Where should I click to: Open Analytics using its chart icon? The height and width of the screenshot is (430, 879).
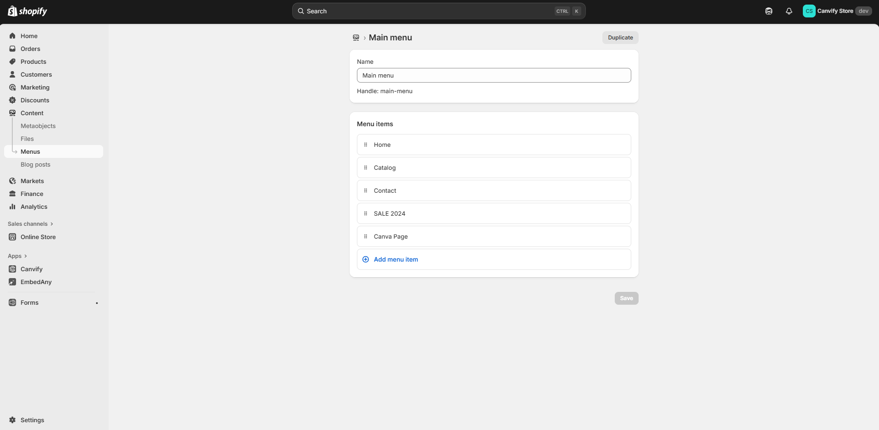[x=12, y=207]
